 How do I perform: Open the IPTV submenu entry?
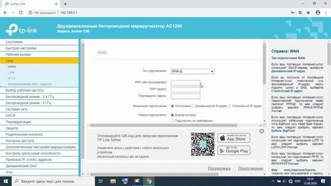coord(11,78)
